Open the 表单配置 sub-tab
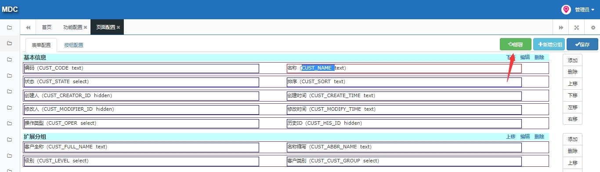Screen dimensions: 600x172 [x=41, y=45]
